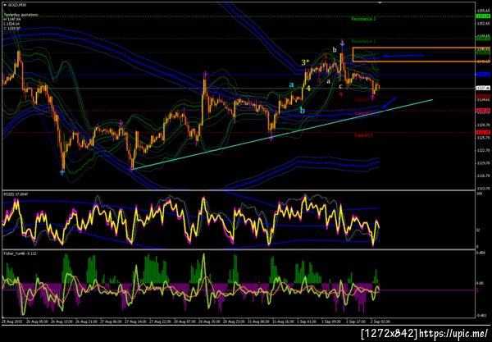Select the yellow 4 wave label

pyautogui.click(x=308, y=89)
